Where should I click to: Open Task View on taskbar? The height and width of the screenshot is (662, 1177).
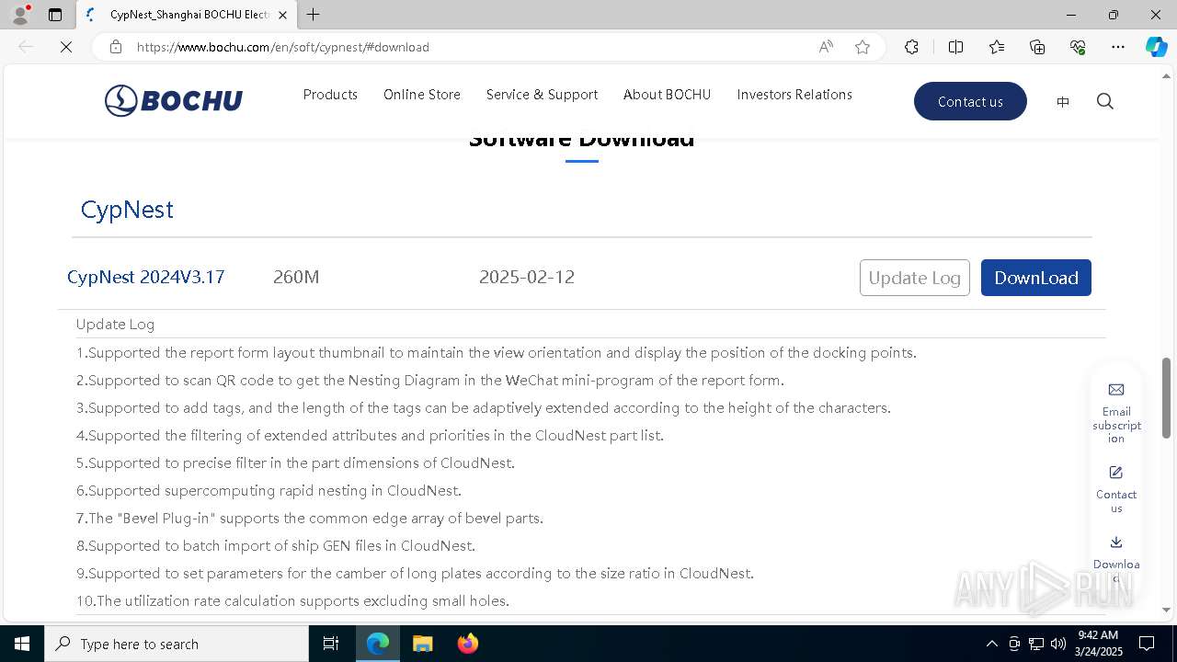[331, 644]
